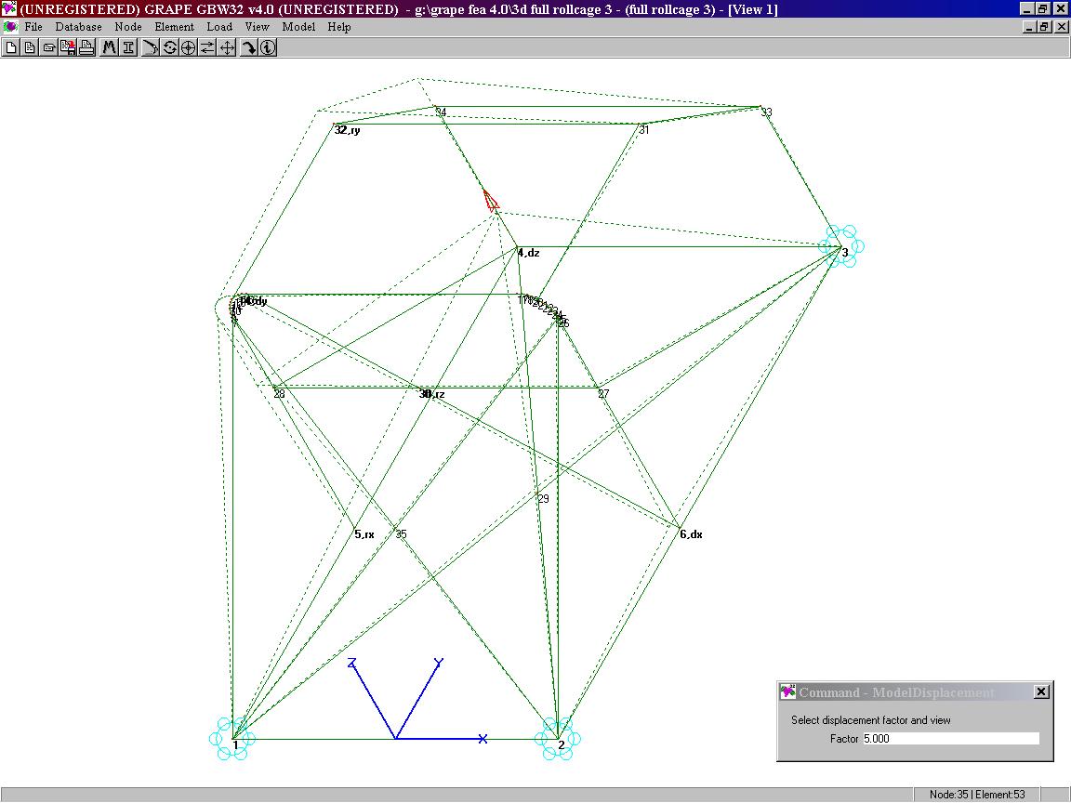The height and width of the screenshot is (803, 1071).
Task: Open the Model menu
Action: click(x=298, y=27)
